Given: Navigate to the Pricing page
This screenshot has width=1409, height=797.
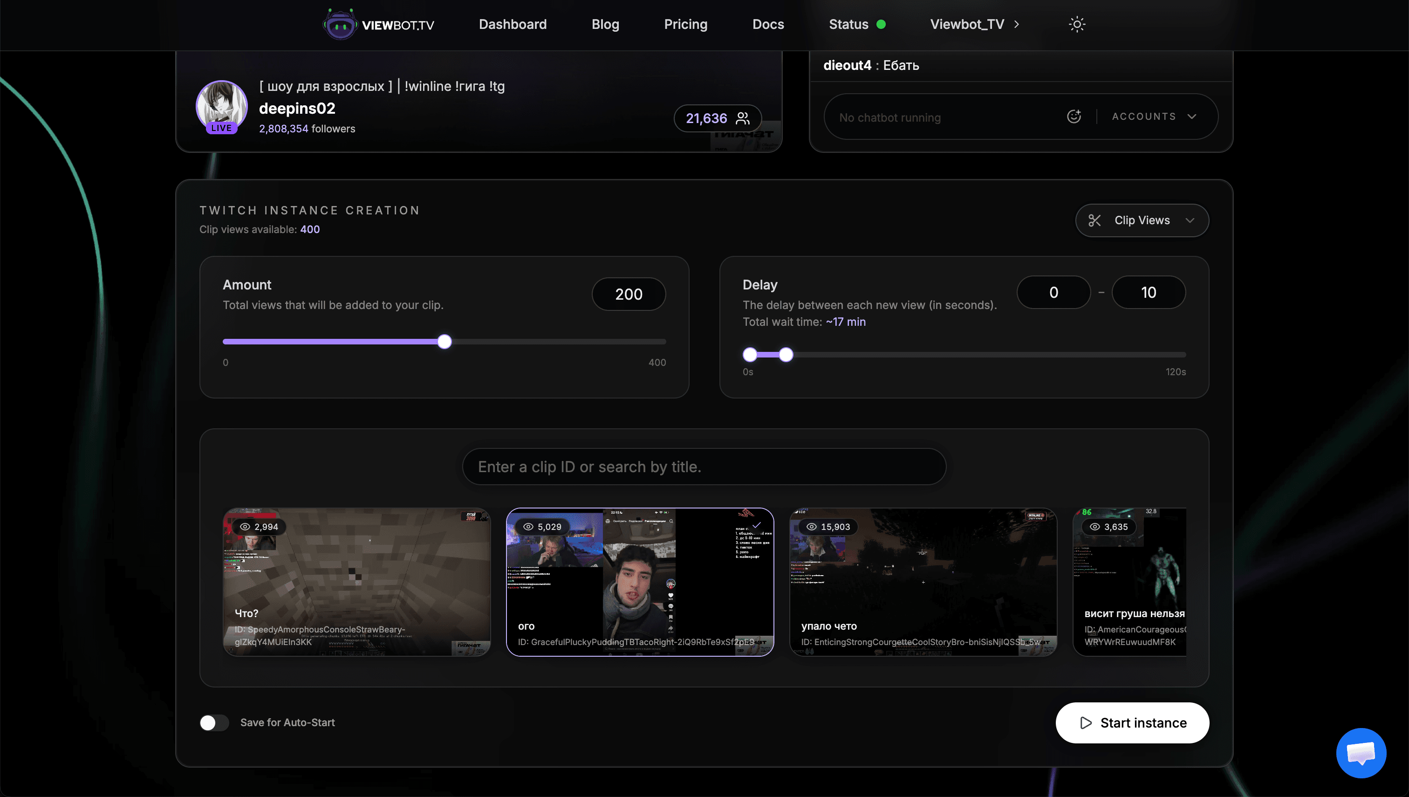Looking at the screenshot, I should pyautogui.click(x=685, y=24).
